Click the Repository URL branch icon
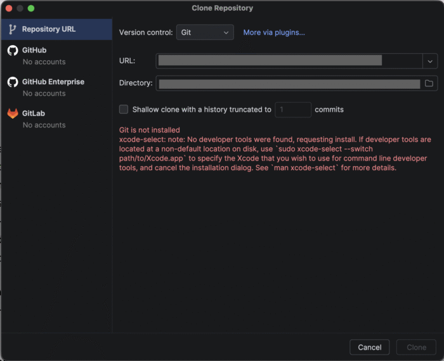Screen dimensions: 444x361 (x=12, y=29)
